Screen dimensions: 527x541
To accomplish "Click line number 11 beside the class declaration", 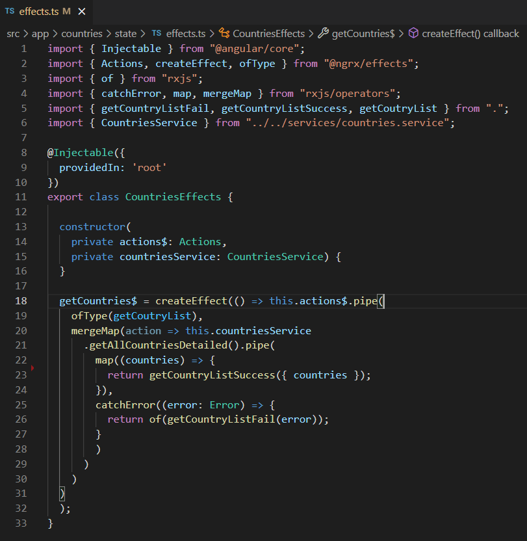I will click(21, 197).
